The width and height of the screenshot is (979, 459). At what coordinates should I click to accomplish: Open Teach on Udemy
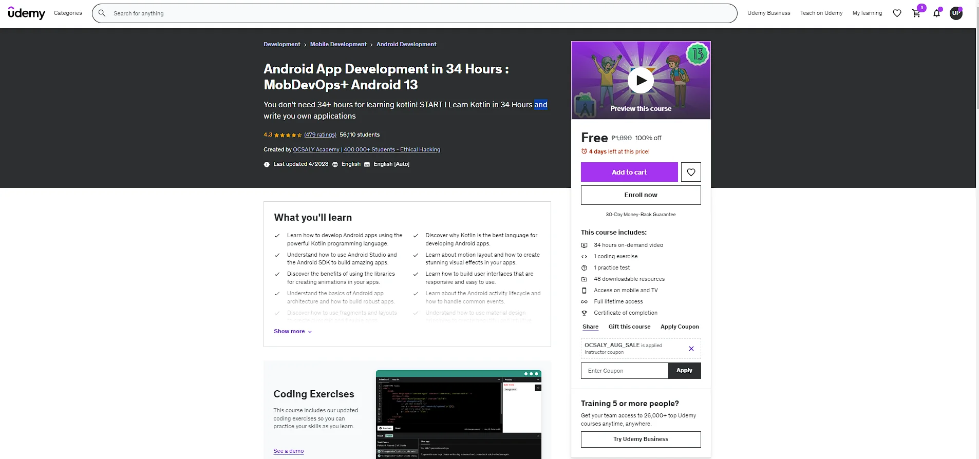[821, 13]
